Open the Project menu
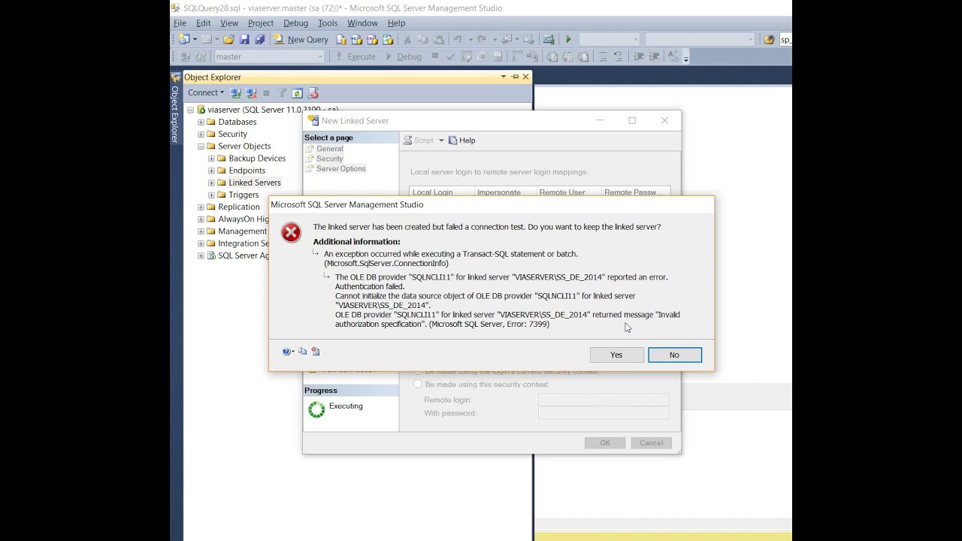962x541 pixels. pyautogui.click(x=261, y=23)
